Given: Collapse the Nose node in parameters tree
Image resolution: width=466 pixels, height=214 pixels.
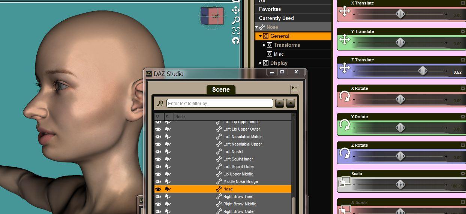Looking at the screenshot, I should point(257,27).
